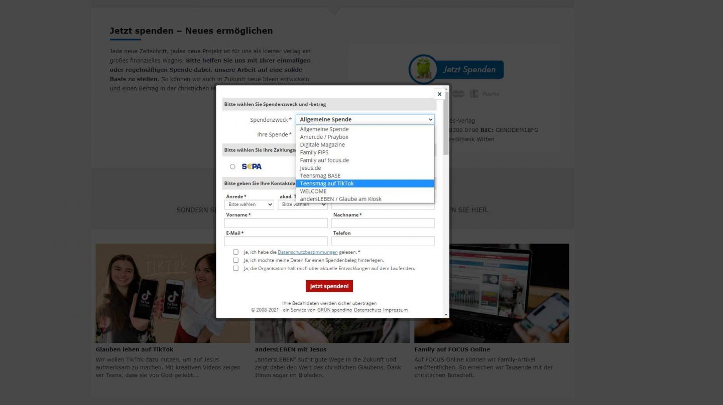Open the Spendenzweck combo box
The height and width of the screenshot is (405, 723).
click(x=365, y=119)
